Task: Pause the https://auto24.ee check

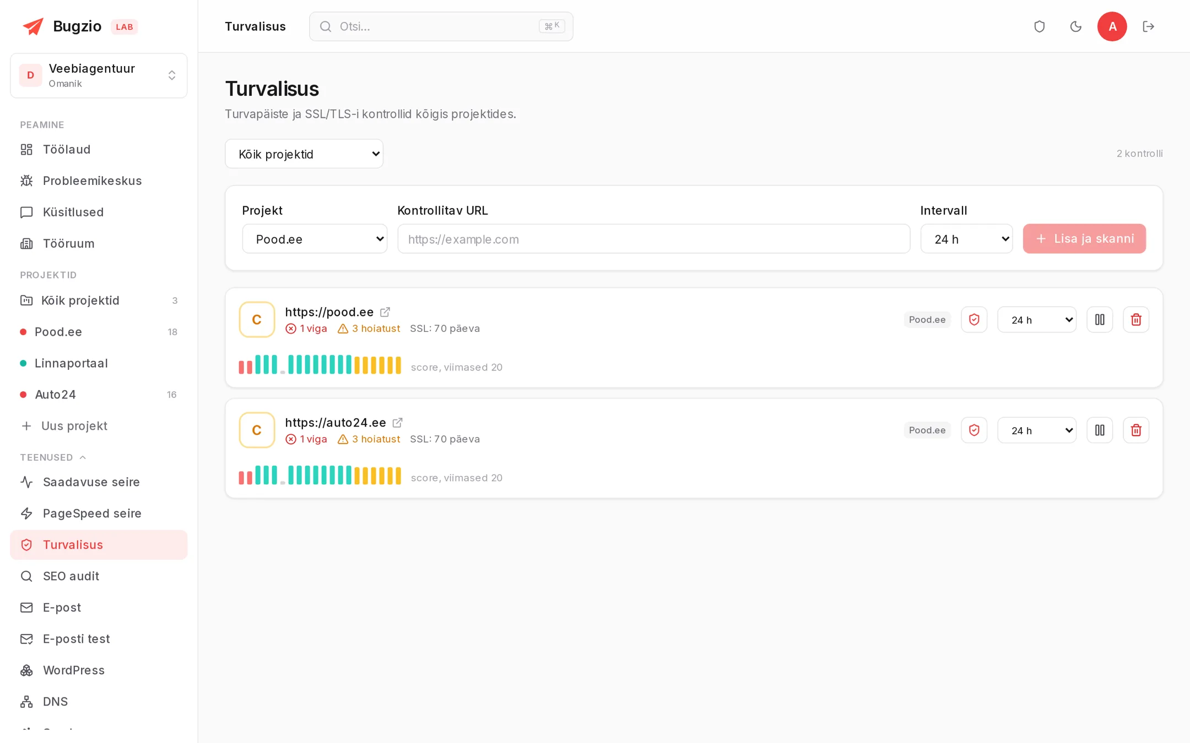Action: tap(1100, 430)
